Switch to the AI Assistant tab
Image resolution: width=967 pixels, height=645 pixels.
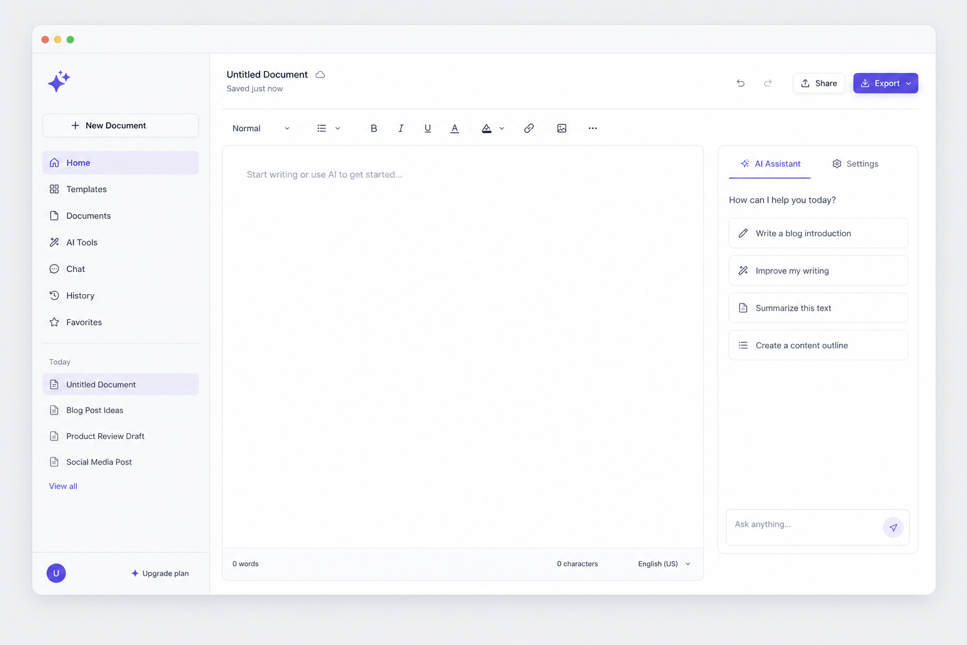point(770,164)
